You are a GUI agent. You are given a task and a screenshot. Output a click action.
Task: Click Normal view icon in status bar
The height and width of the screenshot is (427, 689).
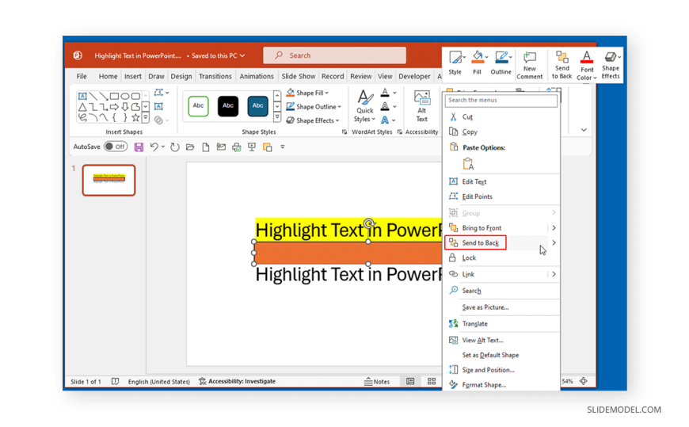coord(410,381)
